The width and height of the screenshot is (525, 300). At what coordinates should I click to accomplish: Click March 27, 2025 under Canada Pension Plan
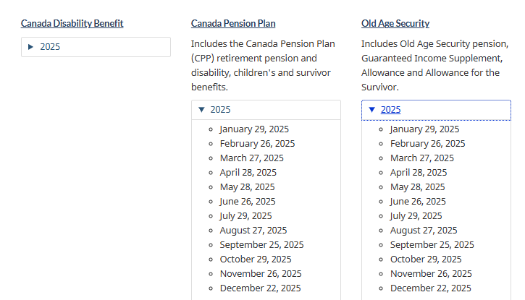click(x=251, y=158)
